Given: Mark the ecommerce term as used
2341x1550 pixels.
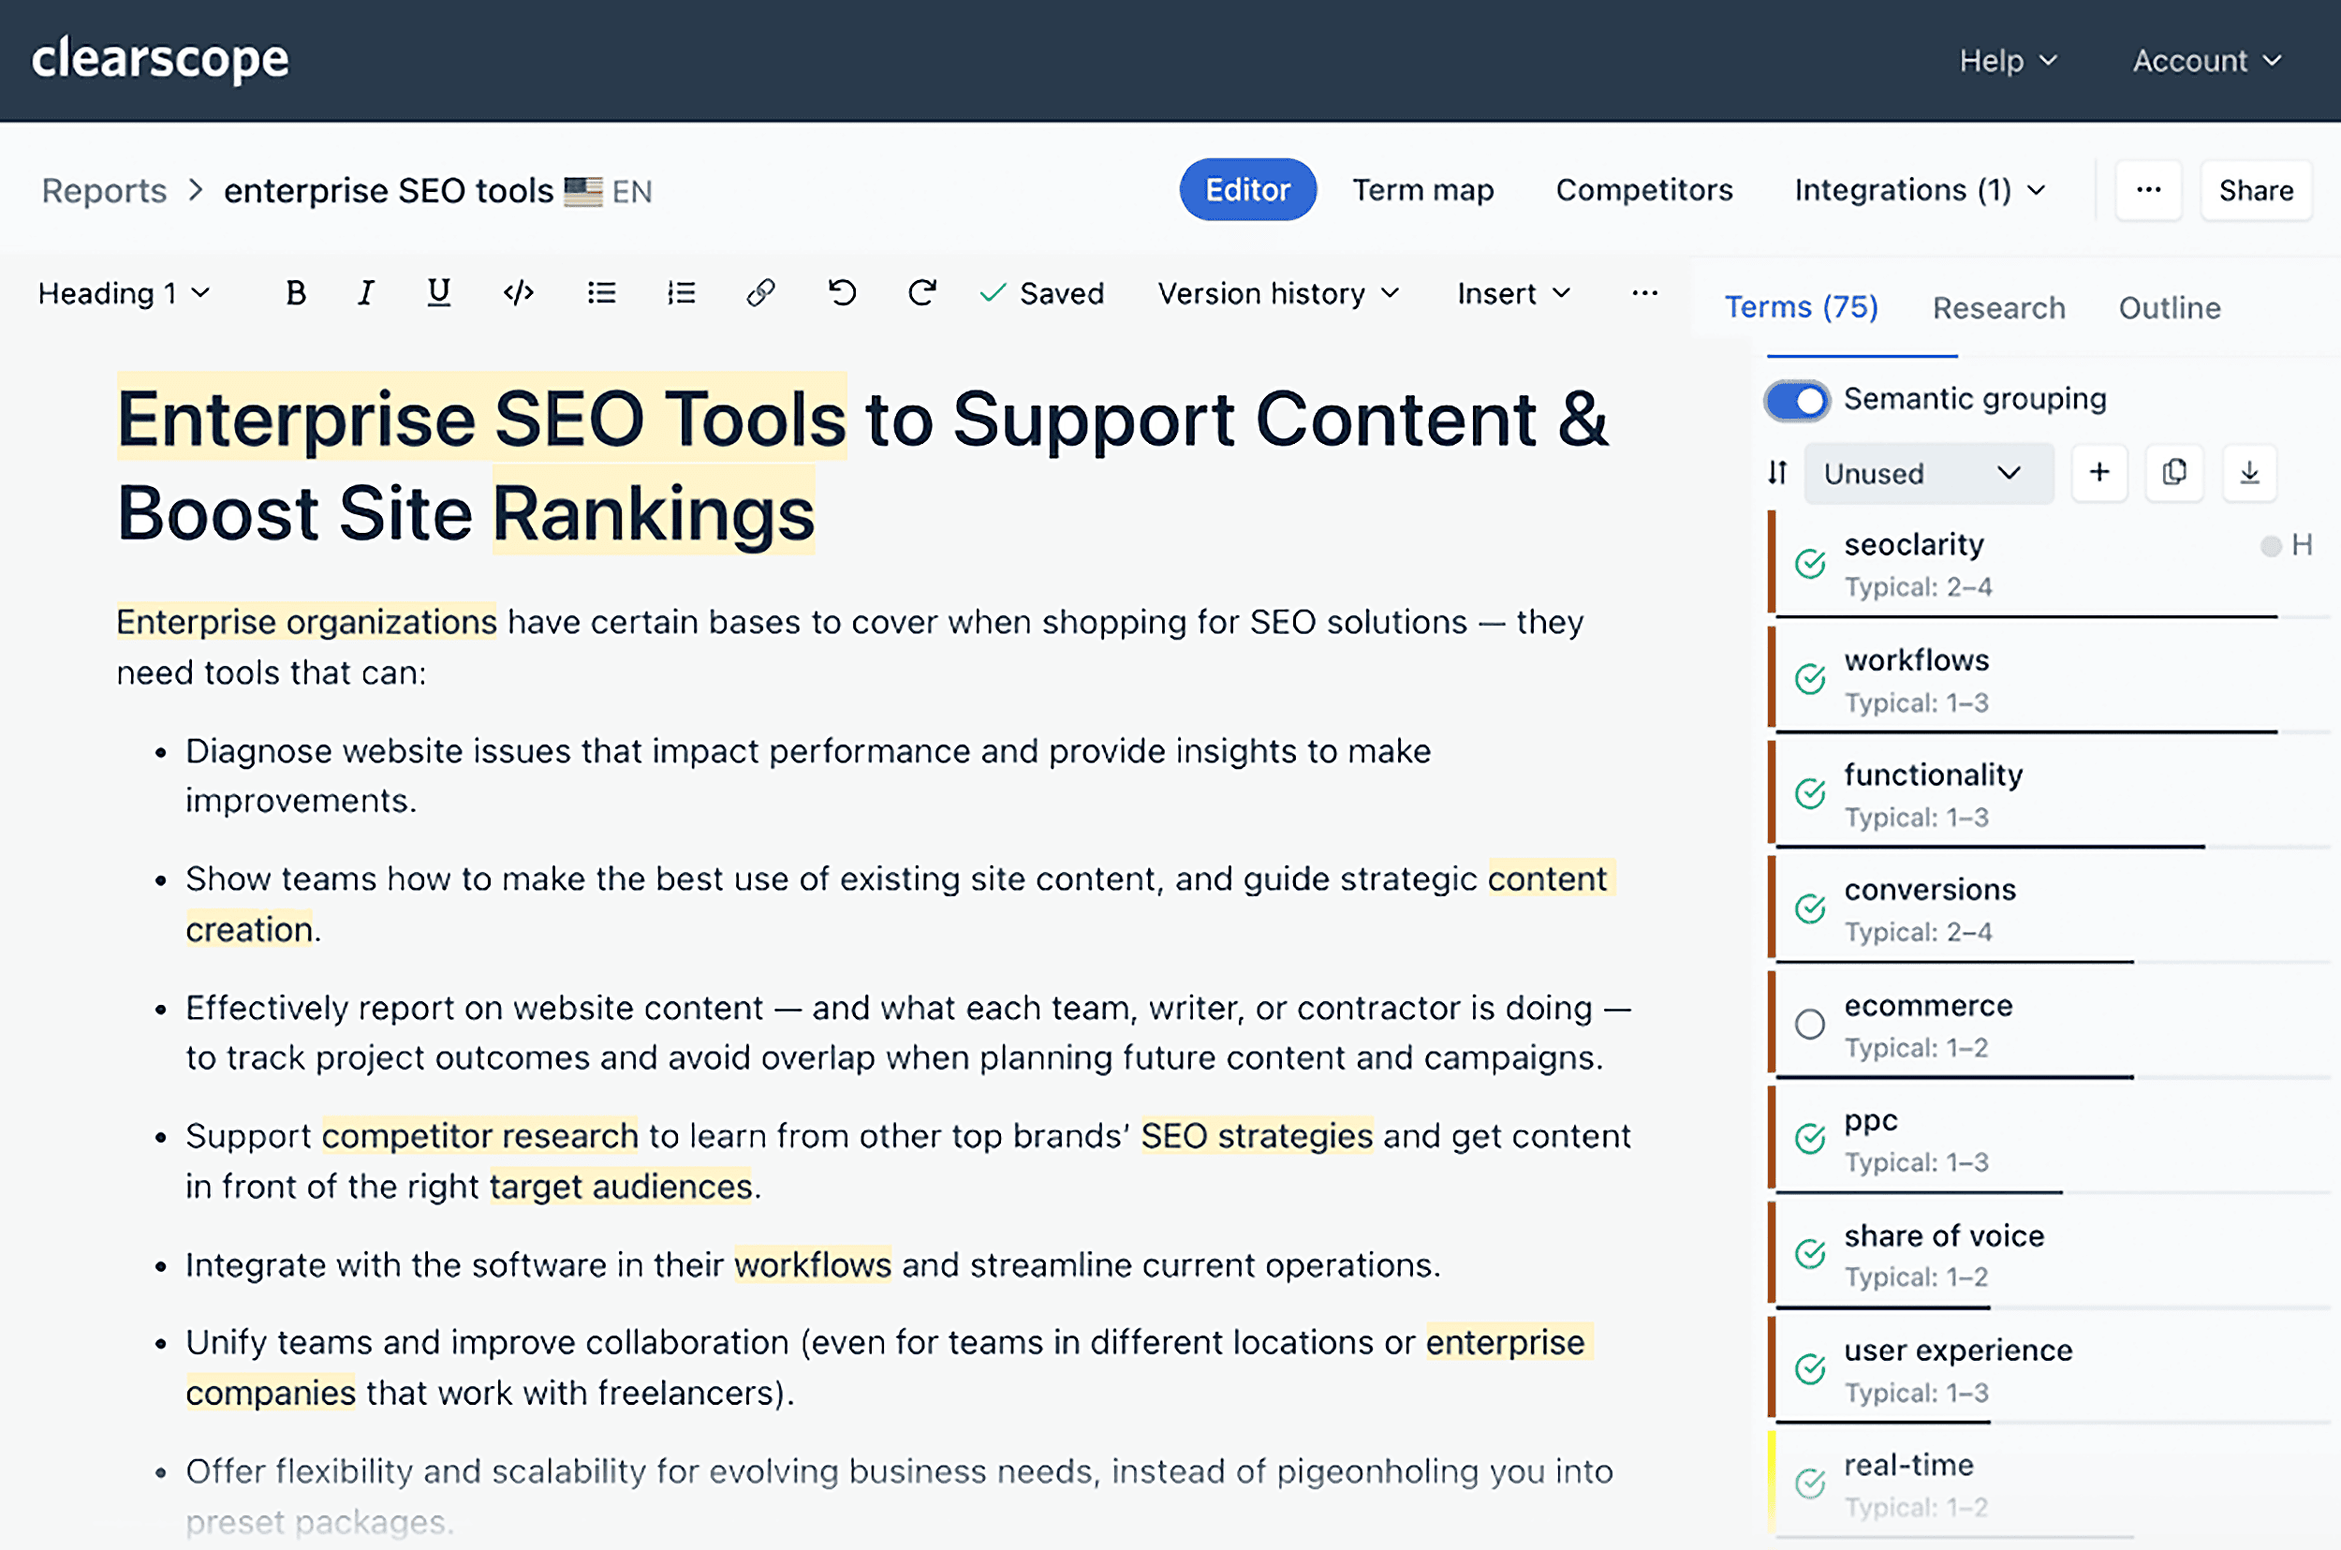Looking at the screenshot, I should [x=1809, y=1024].
